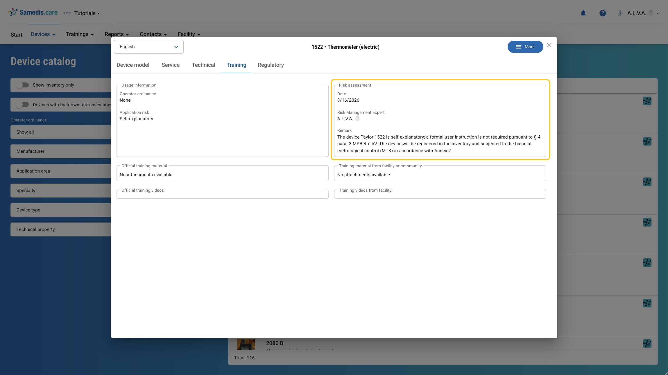This screenshot has width=668, height=375.
Task: Click the More button
Action: coord(525,47)
